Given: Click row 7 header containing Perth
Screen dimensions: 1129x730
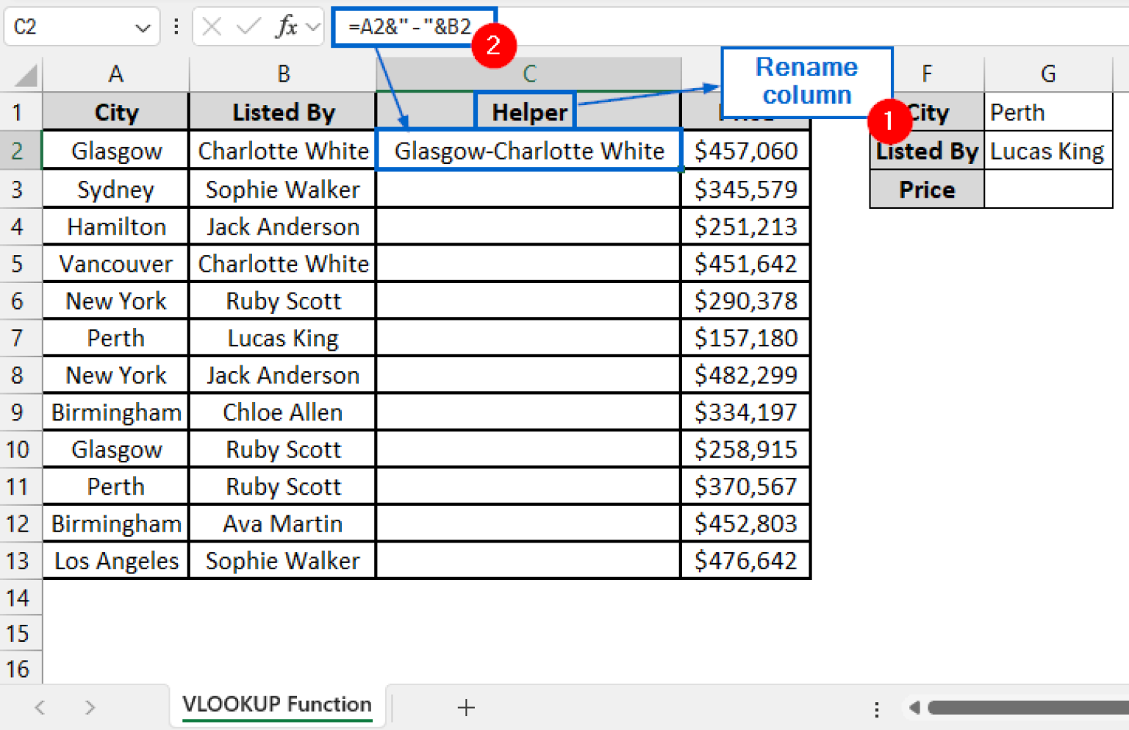Looking at the screenshot, I should point(19,337).
